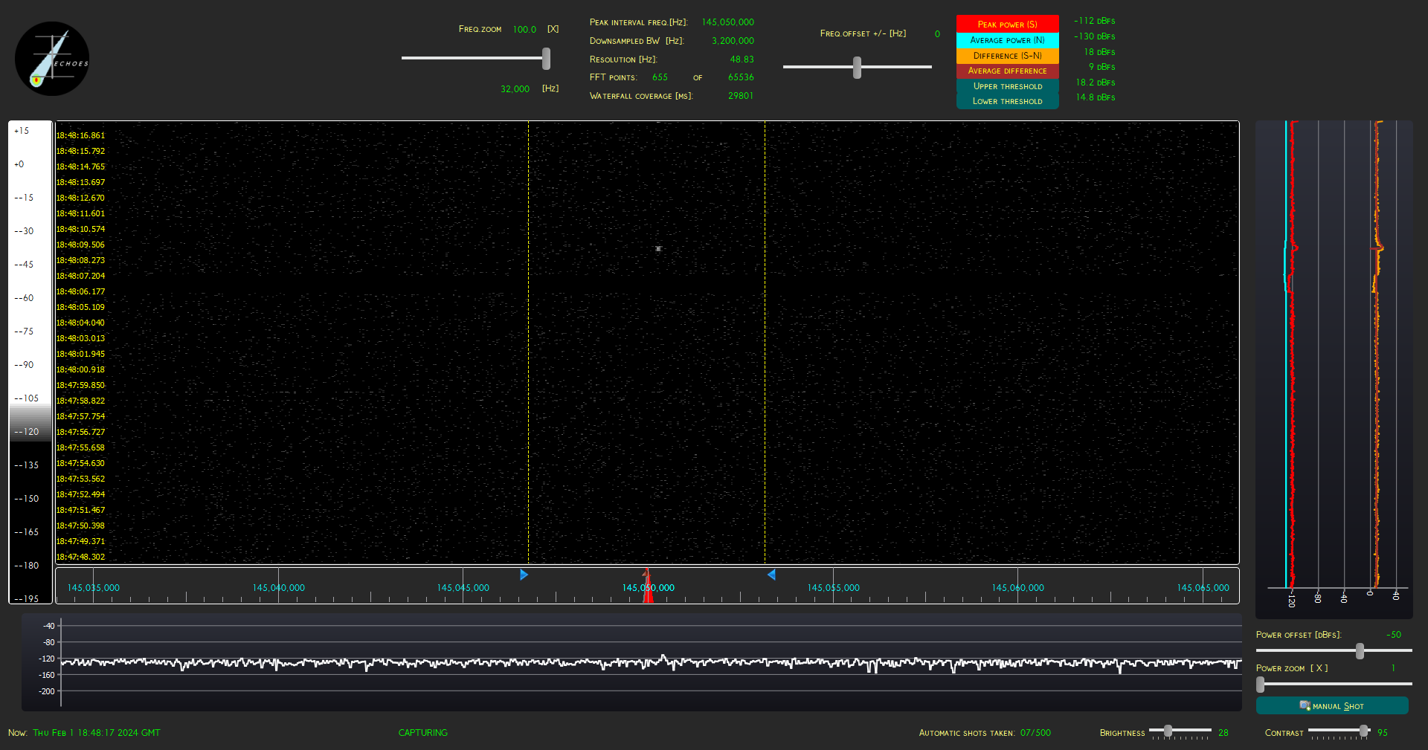Click the -112 dBfs peak power reading
Viewport: 1428px width, 750px height.
[1094, 21]
